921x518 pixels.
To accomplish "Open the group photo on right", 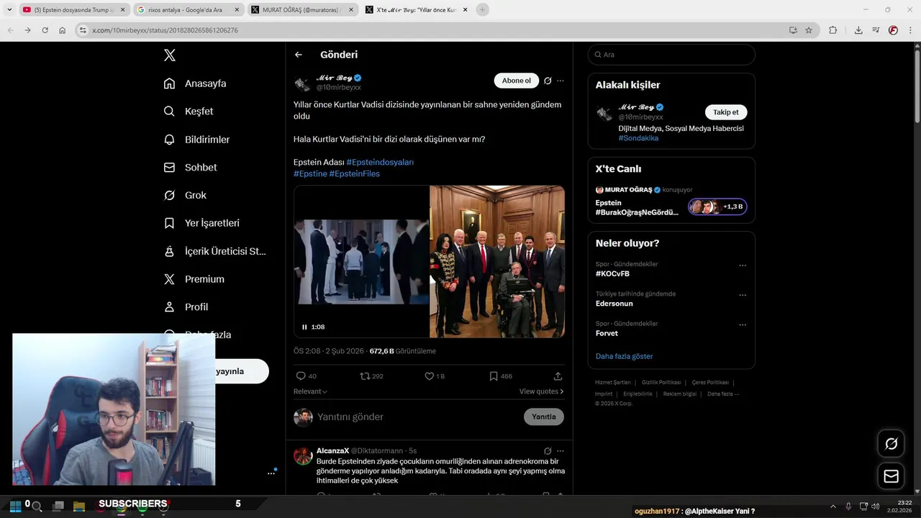I will click(x=497, y=262).
